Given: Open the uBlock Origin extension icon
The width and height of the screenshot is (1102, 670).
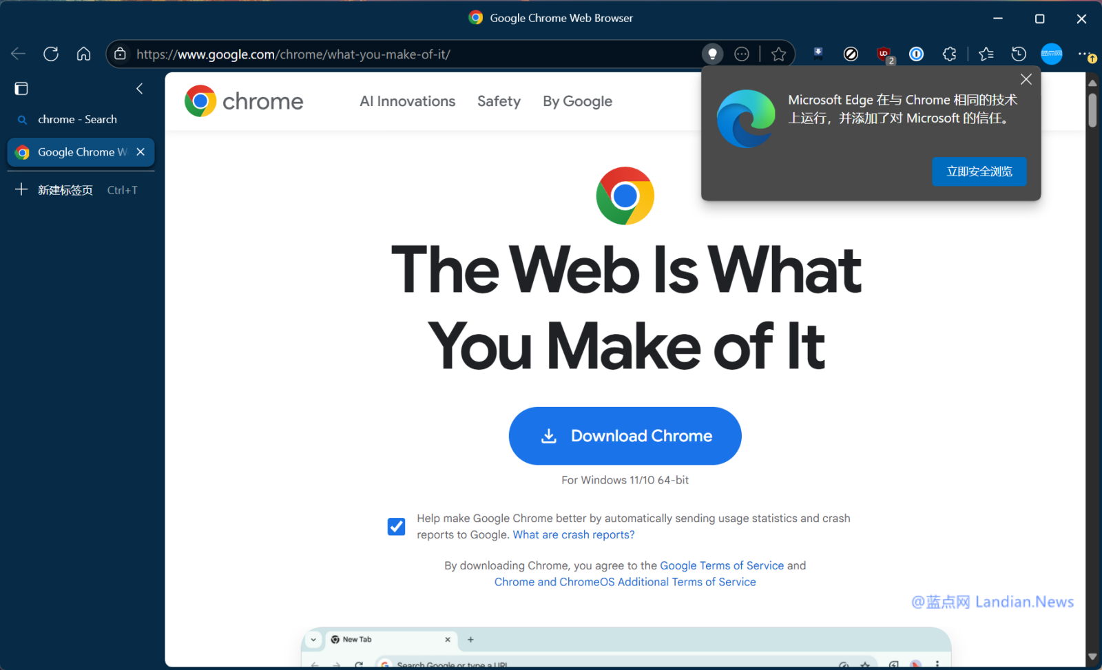Looking at the screenshot, I should (x=884, y=54).
